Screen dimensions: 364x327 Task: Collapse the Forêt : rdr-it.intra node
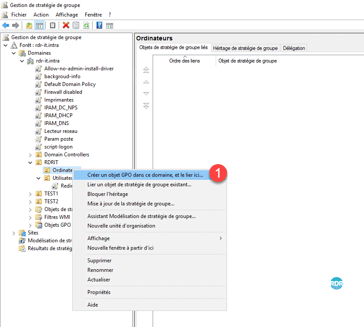pyautogui.click(x=6, y=45)
